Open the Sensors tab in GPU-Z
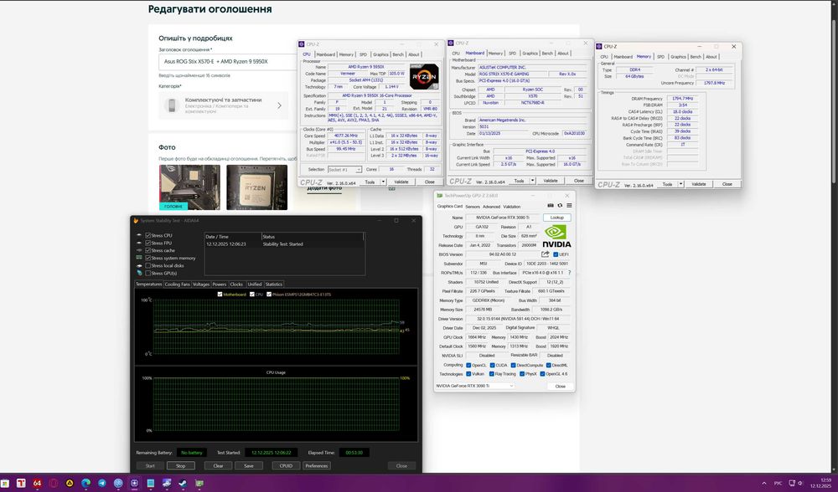 click(x=473, y=206)
